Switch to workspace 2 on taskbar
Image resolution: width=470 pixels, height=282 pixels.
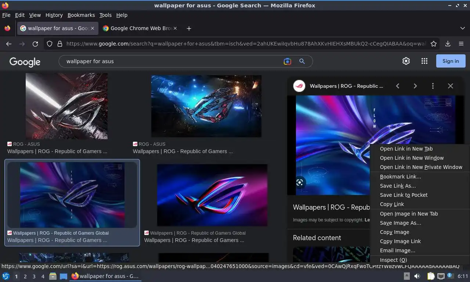pos(25,276)
